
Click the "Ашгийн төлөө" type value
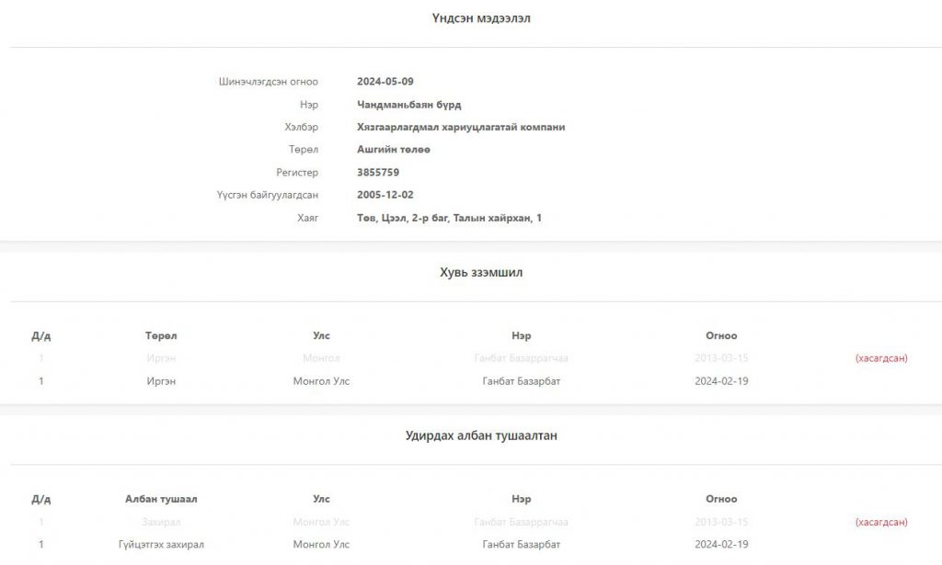click(x=393, y=150)
